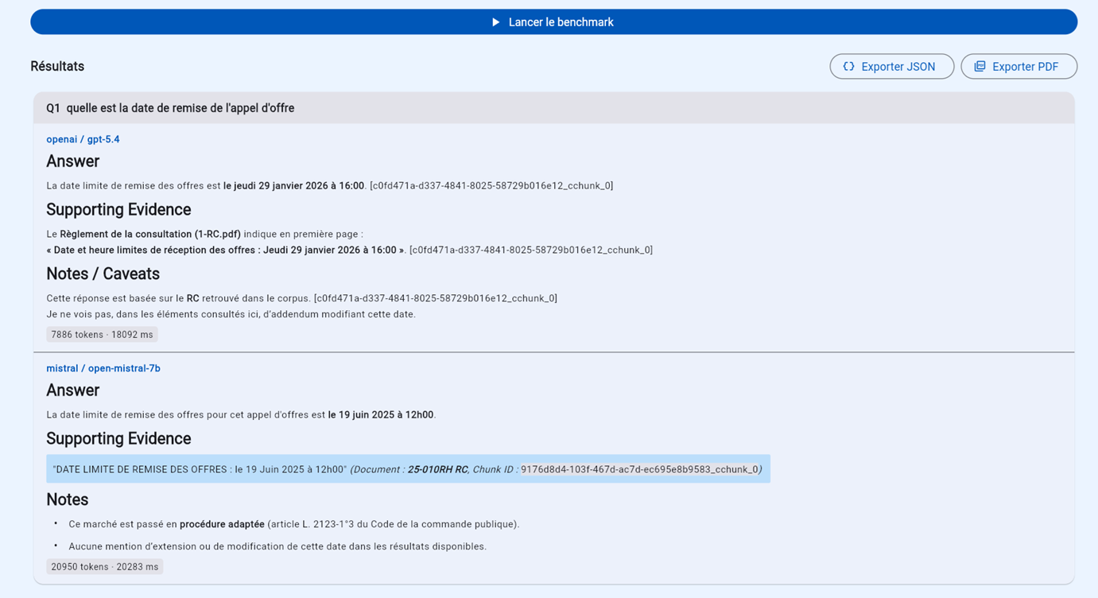Click bold date "le 19 juin 2025 à 12h00"
The width and height of the screenshot is (1098, 598).
coord(381,415)
